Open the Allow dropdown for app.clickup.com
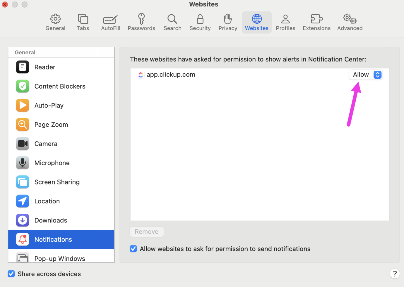Viewport: 404px width, 287px height. point(366,75)
